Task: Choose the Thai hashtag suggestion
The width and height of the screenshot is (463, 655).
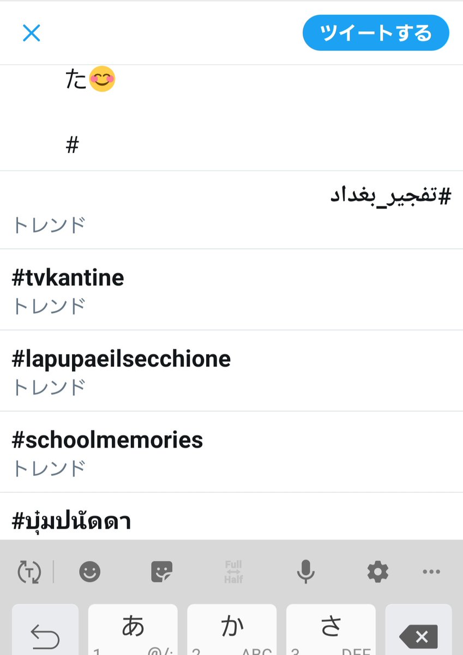Action: click(x=231, y=516)
